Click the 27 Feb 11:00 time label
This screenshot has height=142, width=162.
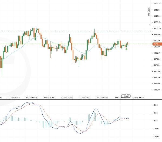[x=85, y=98]
